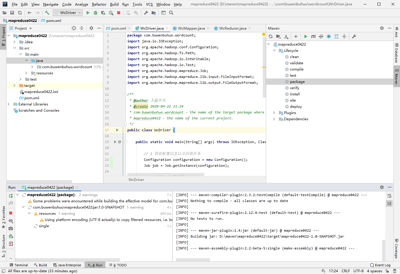Image resolution: width=400 pixels, height=274 pixels.
Task: Collapse the Lifecycle node in Maven
Action: click(x=274, y=50)
